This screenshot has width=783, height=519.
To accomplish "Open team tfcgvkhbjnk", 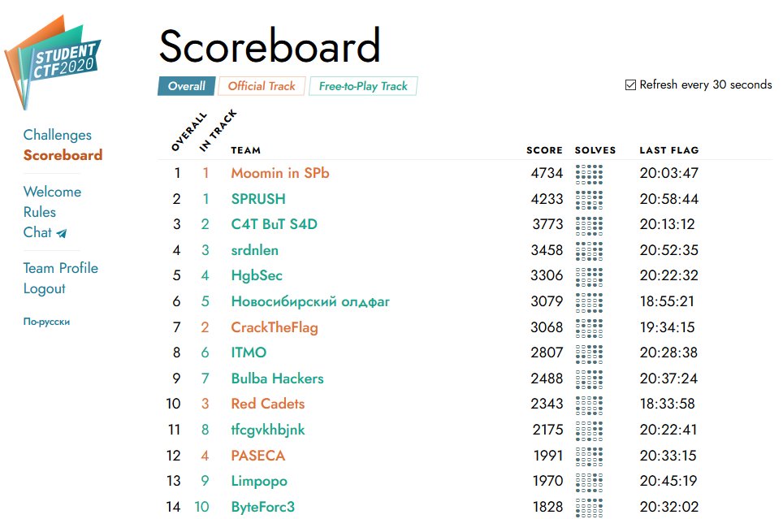I will click(268, 430).
